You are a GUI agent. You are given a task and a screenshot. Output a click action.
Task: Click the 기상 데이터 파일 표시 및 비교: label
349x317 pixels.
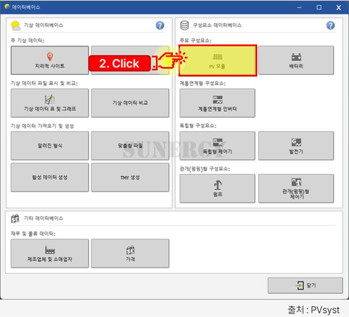coord(44,83)
